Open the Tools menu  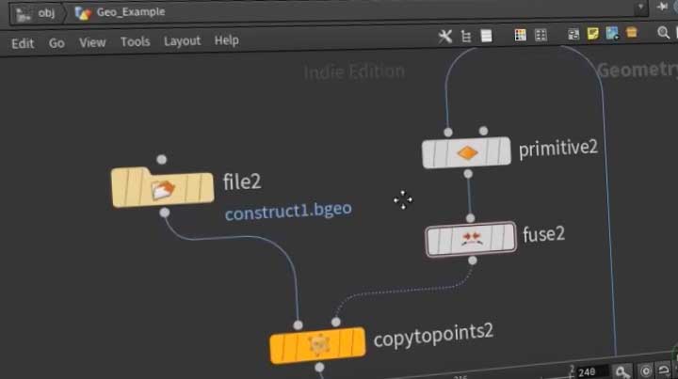click(135, 41)
